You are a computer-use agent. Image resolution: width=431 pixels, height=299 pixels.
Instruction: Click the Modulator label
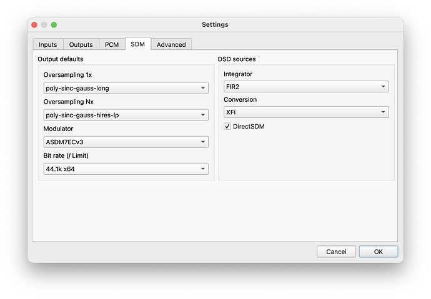(x=58, y=129)
